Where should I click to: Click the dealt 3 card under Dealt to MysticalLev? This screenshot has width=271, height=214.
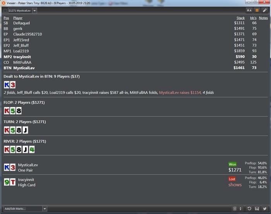pos(13,85)
